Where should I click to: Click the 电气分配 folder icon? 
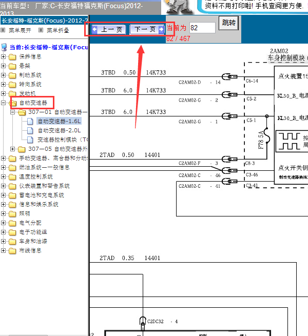pos(12,223)
